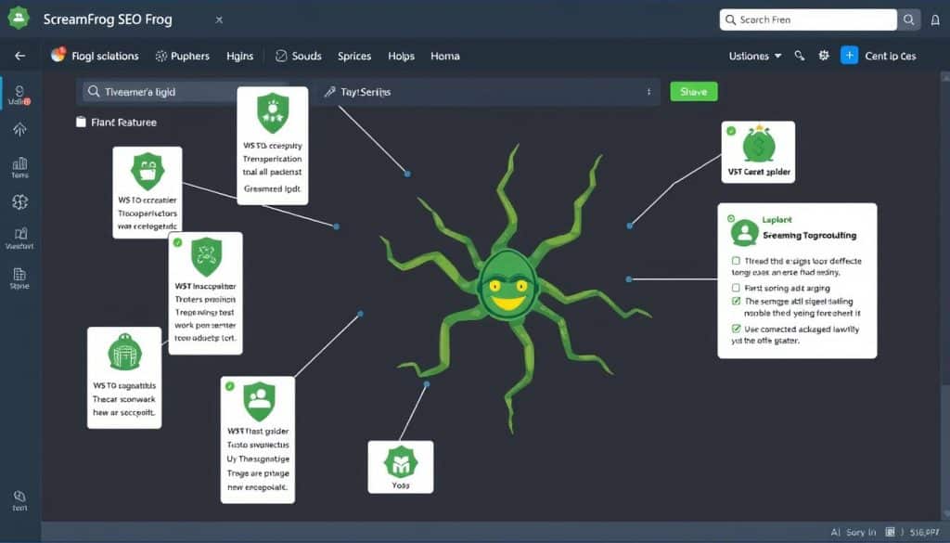This screenshot has width=950, height=543.
Task: Expand the Ustiones dropdown
Action: tap(755, 56)
